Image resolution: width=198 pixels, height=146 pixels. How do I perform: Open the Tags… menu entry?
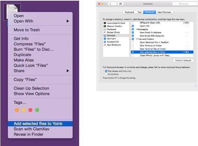point(40,102)
